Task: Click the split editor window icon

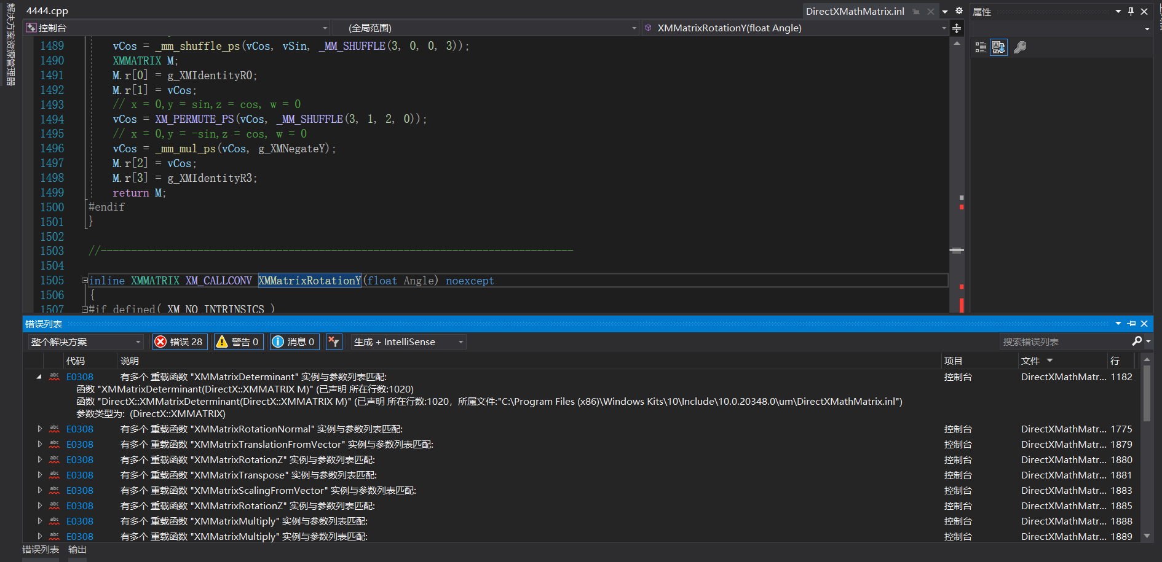Action: (957, 28)
